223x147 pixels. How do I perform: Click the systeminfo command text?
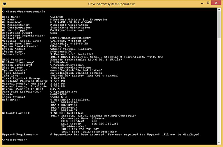36,12
